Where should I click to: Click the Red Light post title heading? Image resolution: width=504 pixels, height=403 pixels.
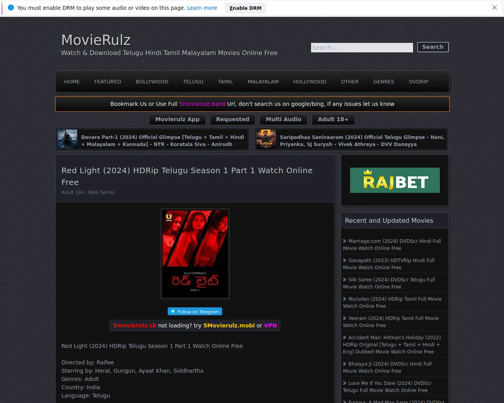point(187,176)
